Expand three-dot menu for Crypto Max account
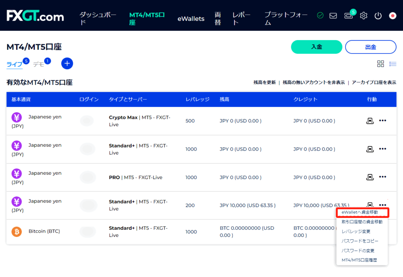403x277 pixels. click(x=383, y=121)
